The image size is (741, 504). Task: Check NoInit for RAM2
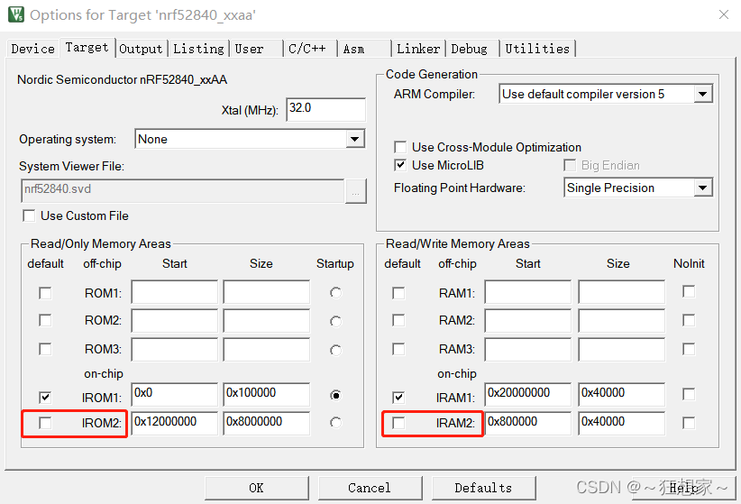coord(689,321)
